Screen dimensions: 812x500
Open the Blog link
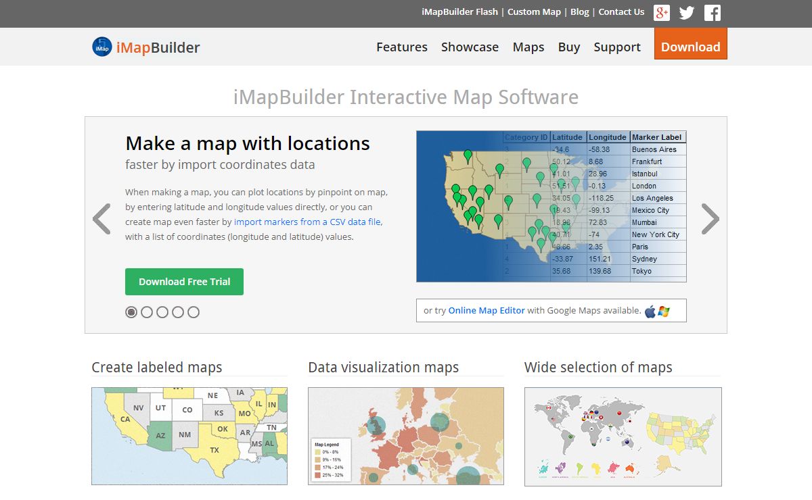tap(580, 12)
